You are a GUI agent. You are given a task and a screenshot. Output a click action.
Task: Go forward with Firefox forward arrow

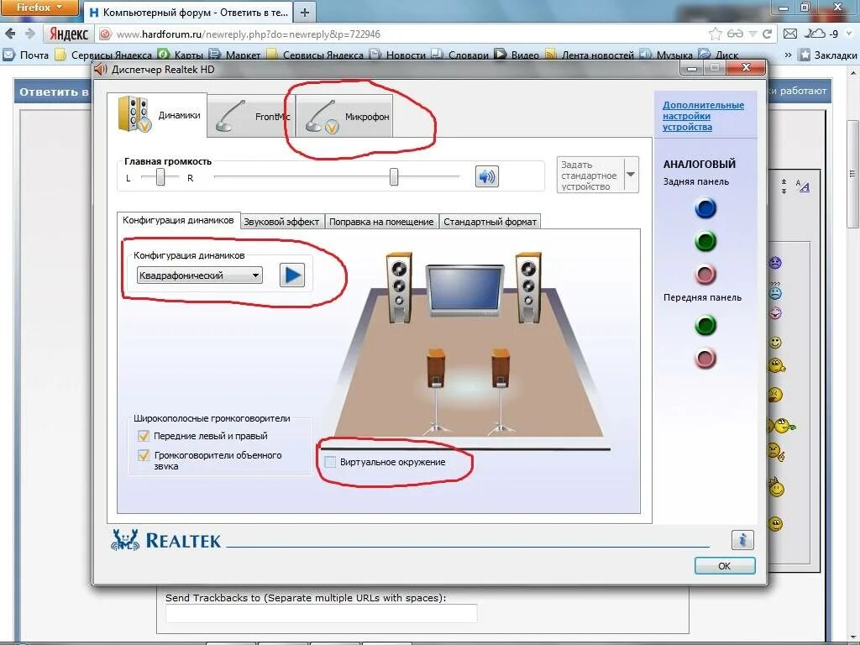[x=30, y=34]
